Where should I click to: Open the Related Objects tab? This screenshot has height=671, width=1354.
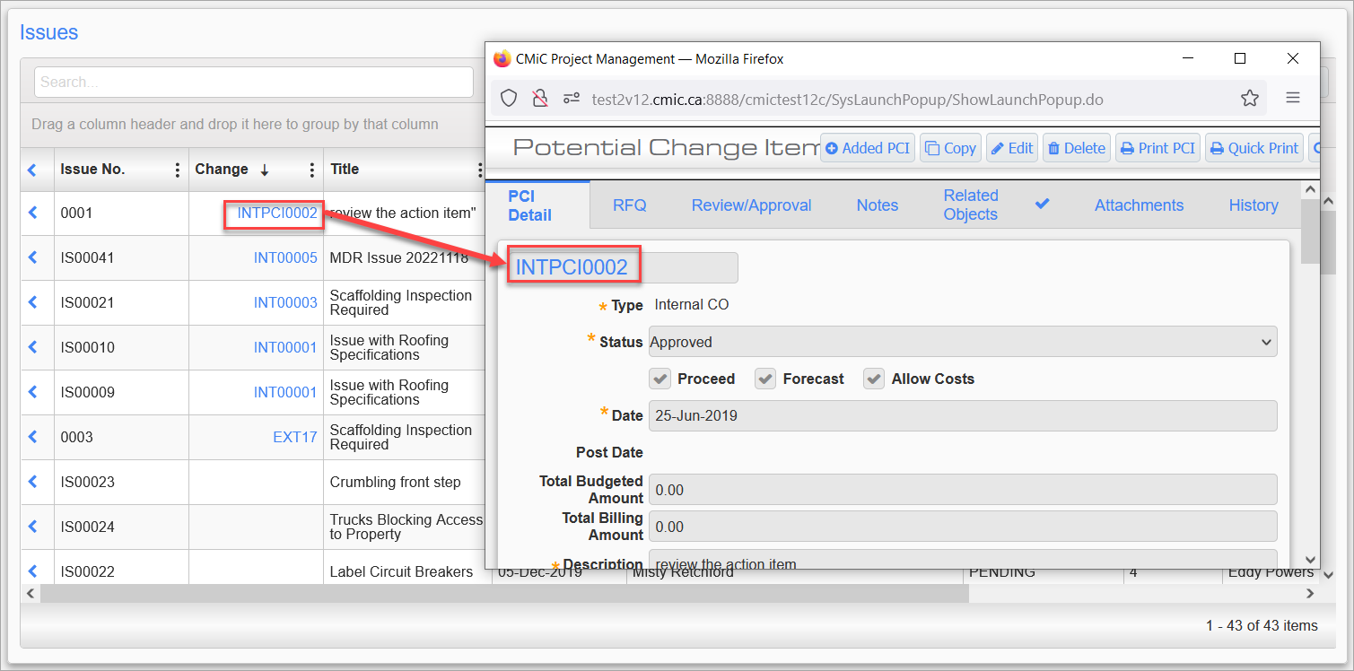point(971,205)
